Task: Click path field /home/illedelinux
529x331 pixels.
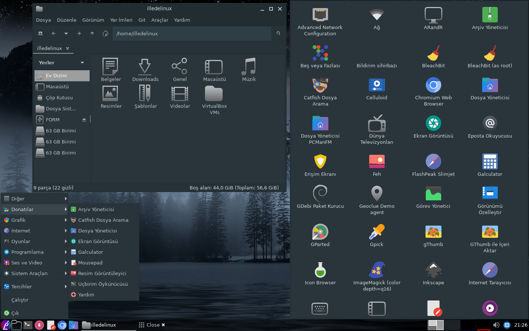Action: (x=192, y=33)
